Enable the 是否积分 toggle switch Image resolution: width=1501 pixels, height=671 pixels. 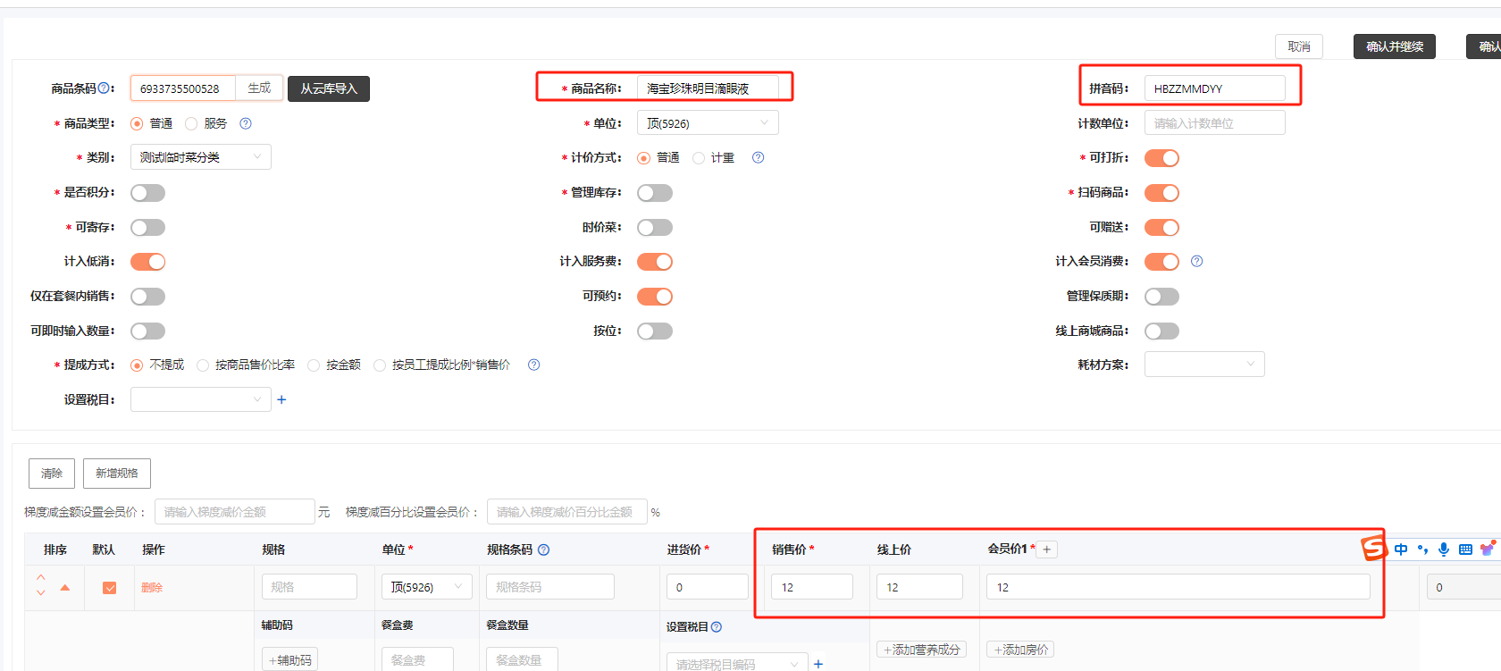[147, 193]
